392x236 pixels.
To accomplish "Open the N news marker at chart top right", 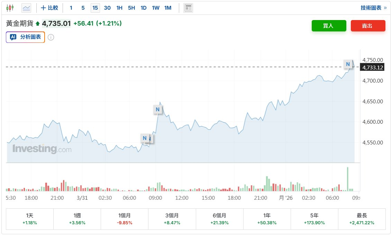I will pyautogui.click(x=348, y=64).
